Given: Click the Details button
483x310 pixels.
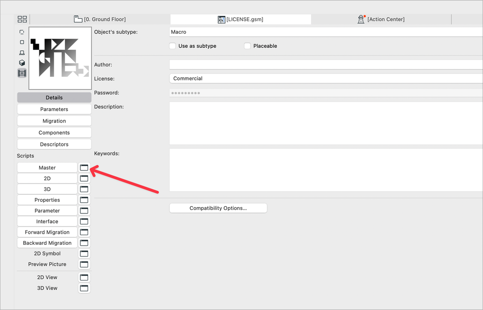Looking at the screenshot, I should click(x=54, y=98).
